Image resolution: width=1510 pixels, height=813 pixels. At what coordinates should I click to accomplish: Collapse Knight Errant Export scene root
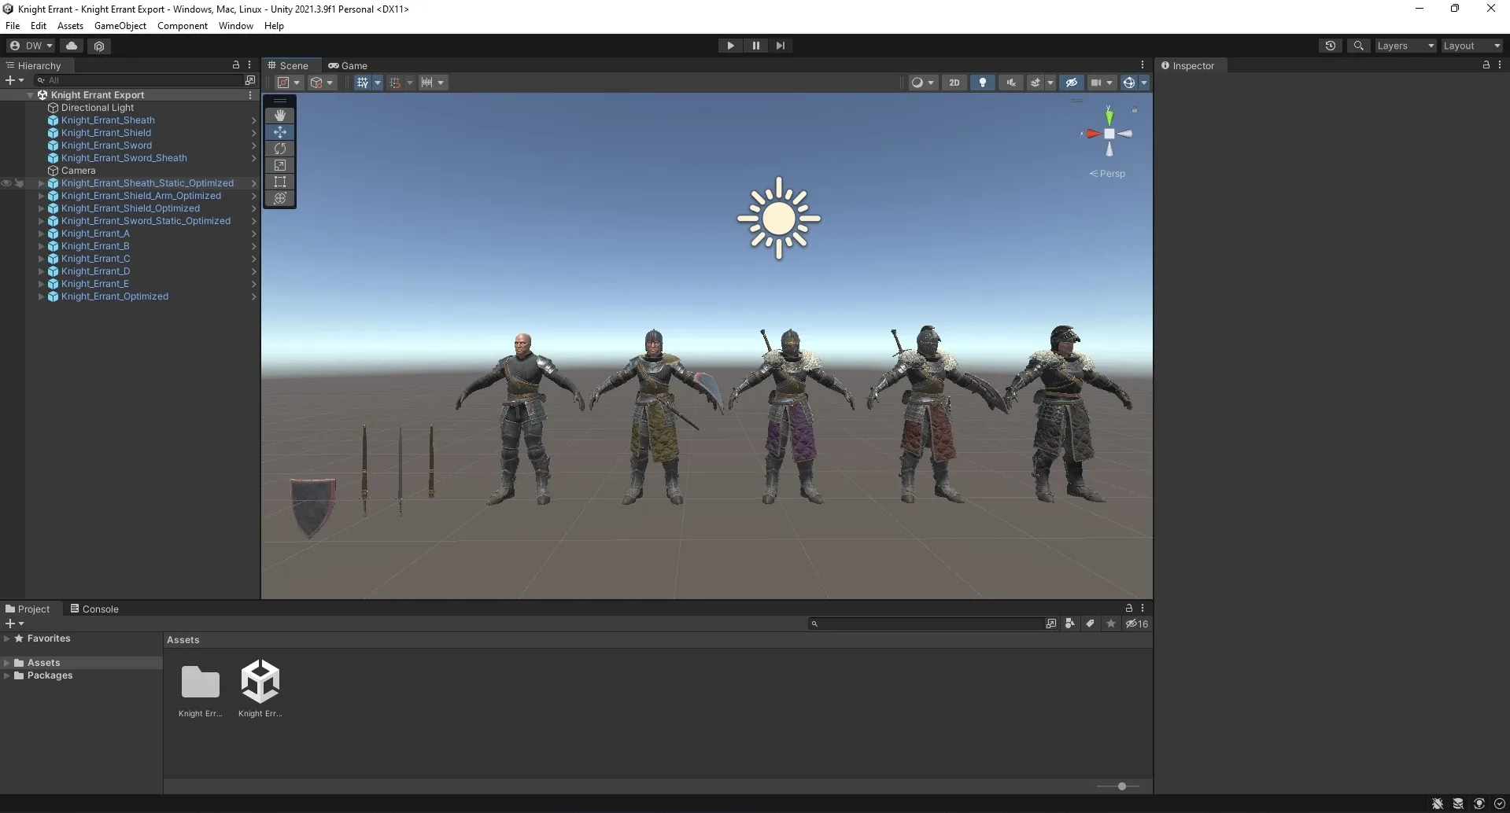click(31, 95)
